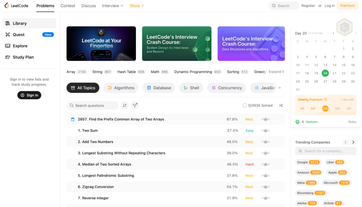The image size is (362, 207).
Task: Click the lock icon on Median of Two Sorted Arrays row
Action: [265, 164]
